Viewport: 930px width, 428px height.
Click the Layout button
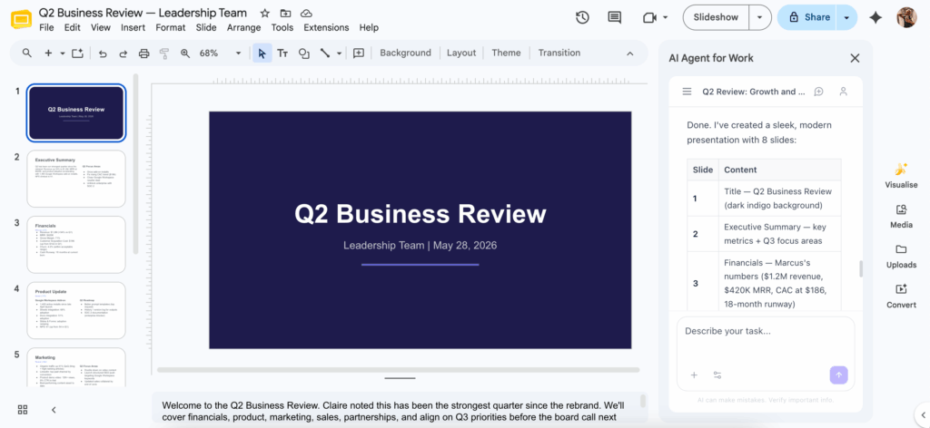coord(461,53)
